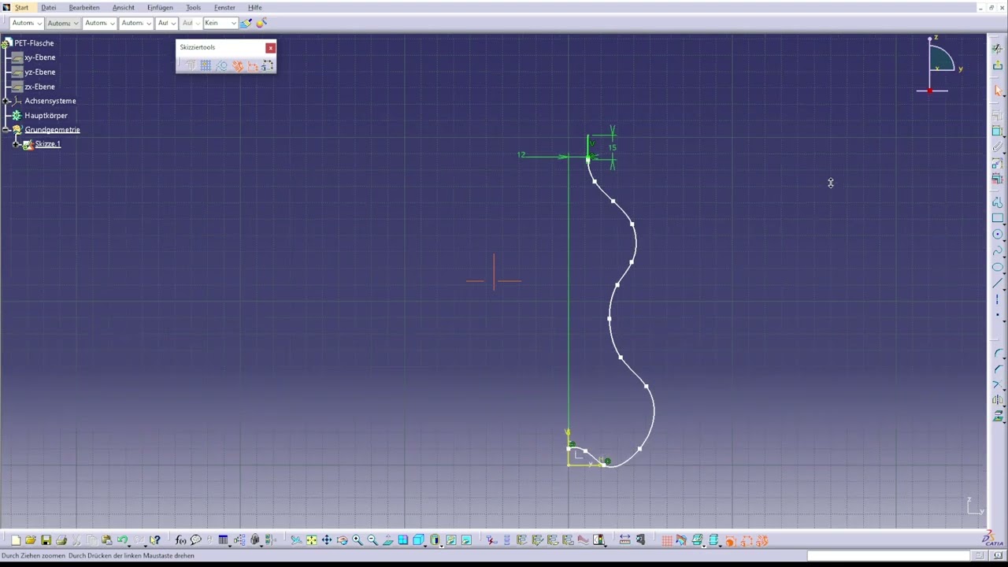Select PET-Flasche in the specification tree
Image resolution: width=1008 pixels, height=567 pixels.
pyautogui.click(x=34, y=43)
